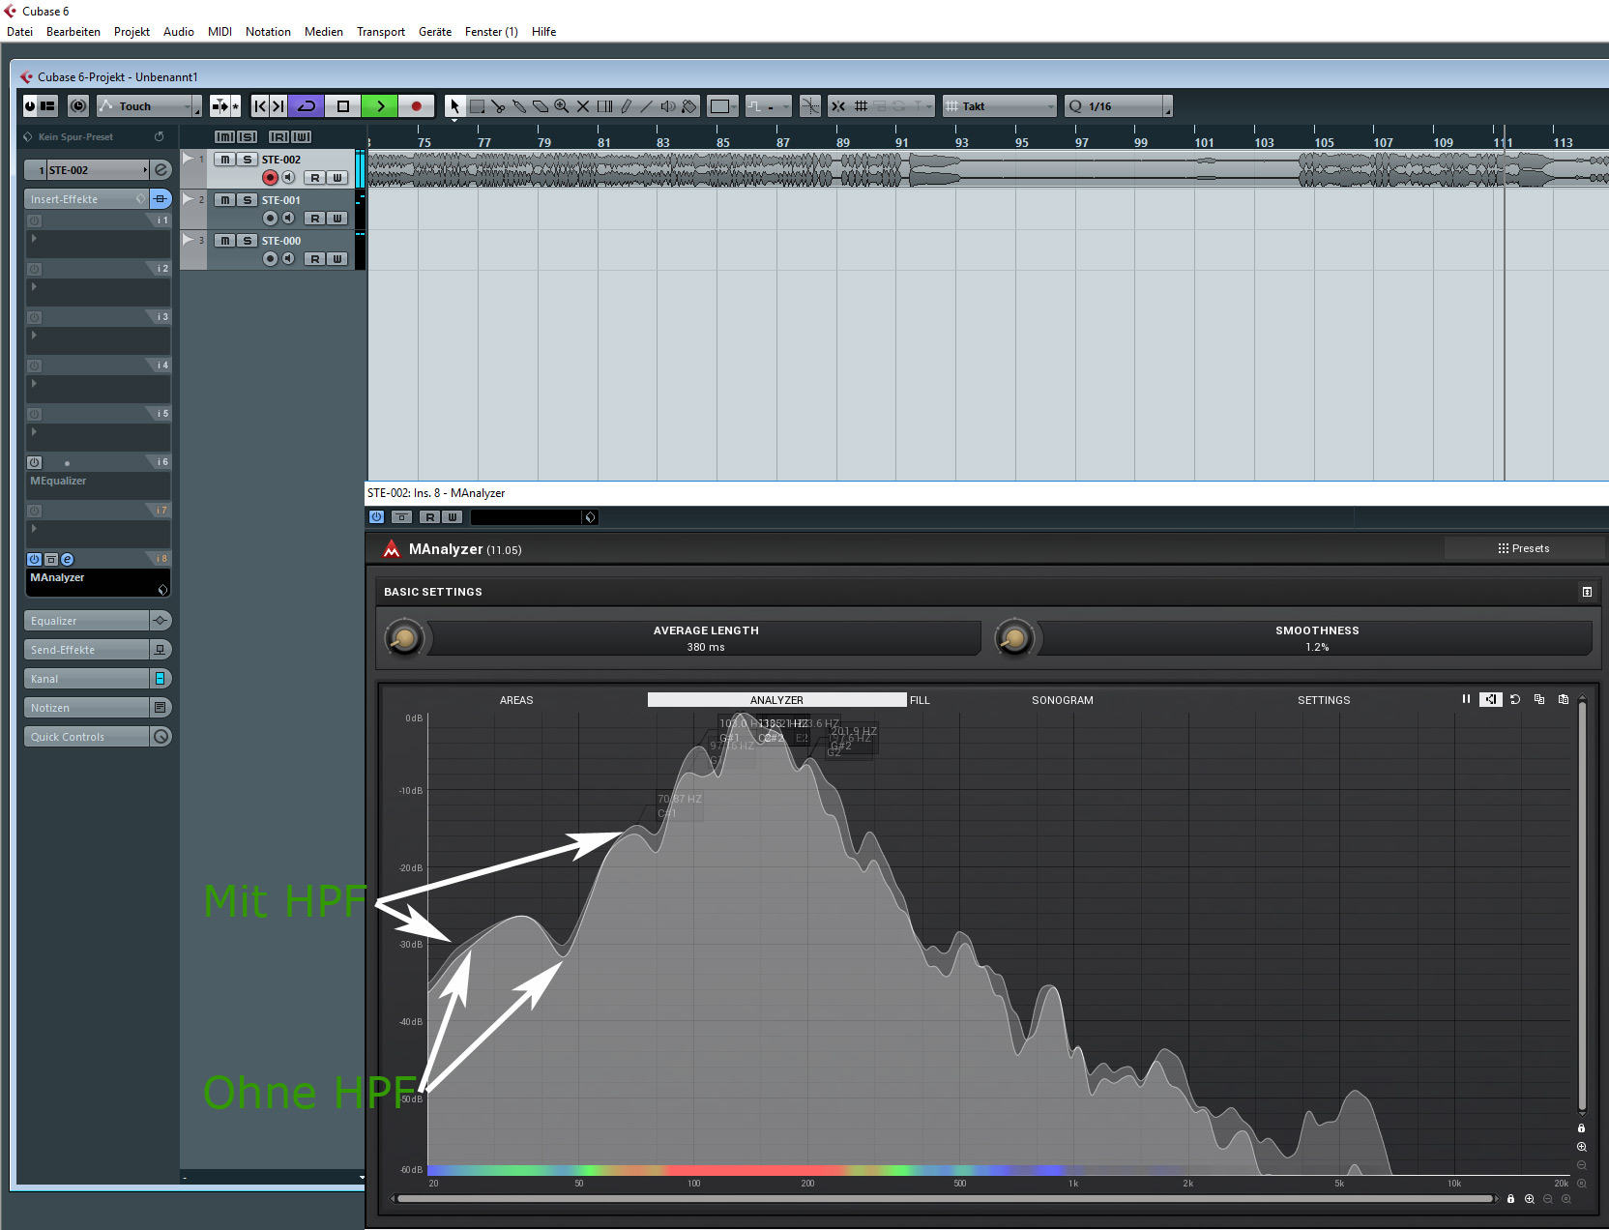Mute track STE-001

[x=224, y=200]
